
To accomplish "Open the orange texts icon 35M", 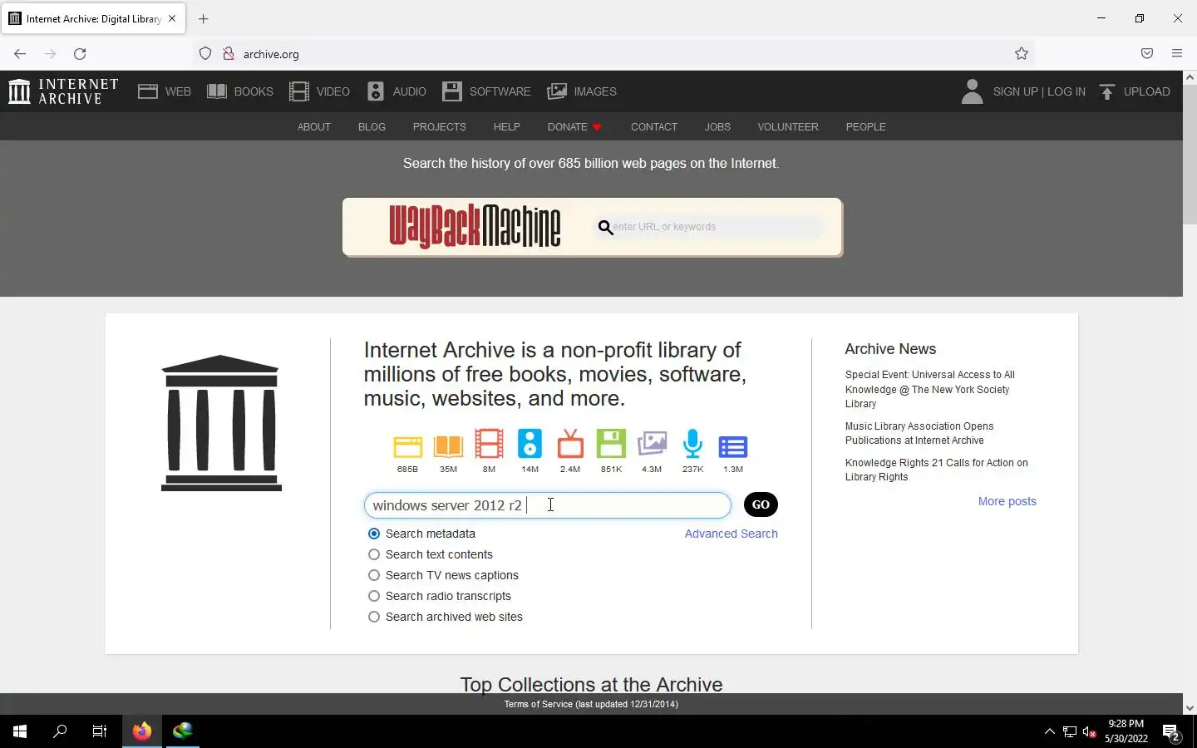I will pyautogui.click(x=448, y=446).
